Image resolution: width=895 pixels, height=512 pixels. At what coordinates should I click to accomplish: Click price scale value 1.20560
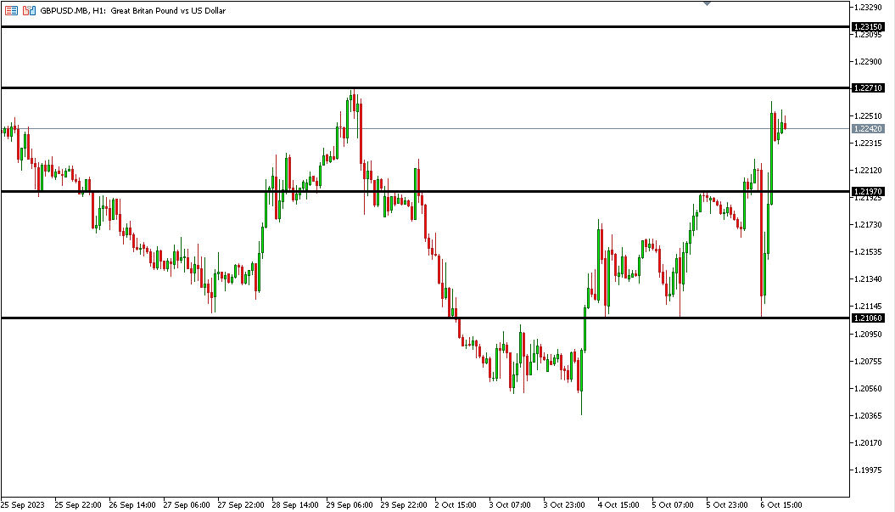(x=868, y=389)
